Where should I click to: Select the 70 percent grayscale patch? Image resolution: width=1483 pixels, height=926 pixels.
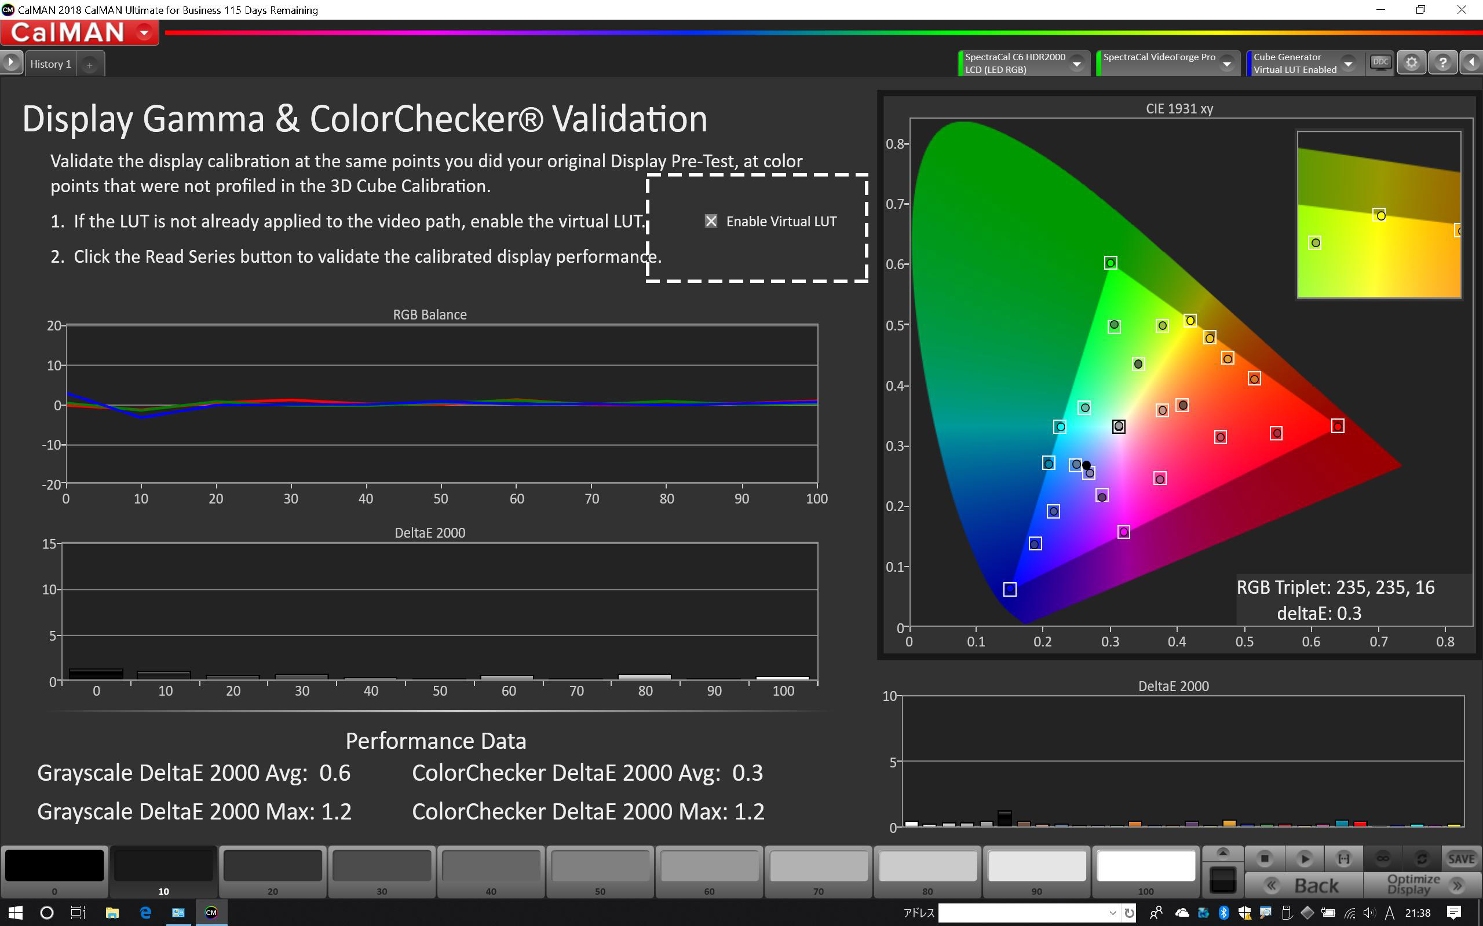point(818,872)
